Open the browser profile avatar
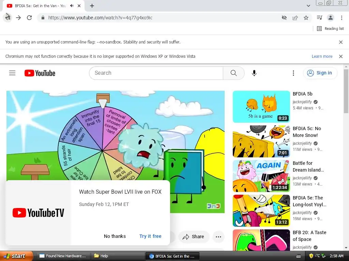Screen dimensions: 349x261 [331, 18]
